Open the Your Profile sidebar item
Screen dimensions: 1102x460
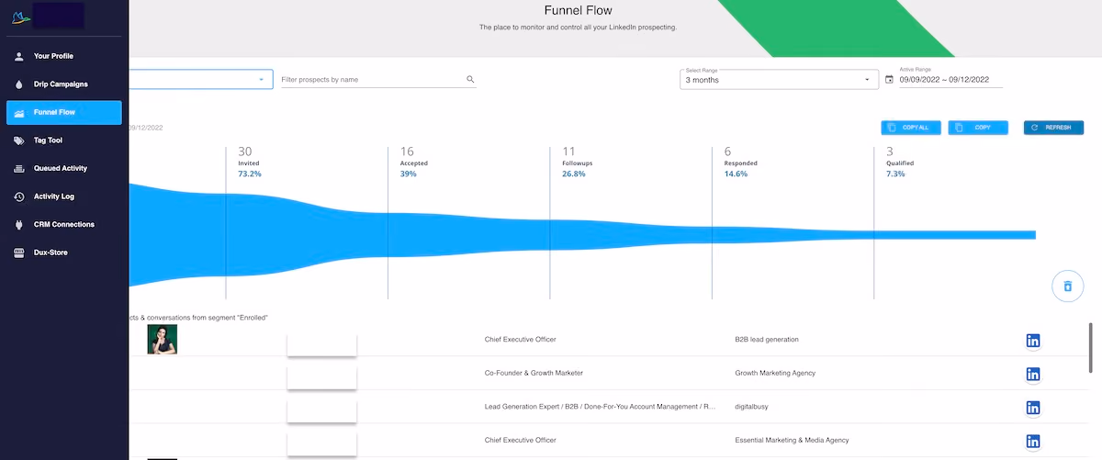pyautogui.click(x=63, y=56)
